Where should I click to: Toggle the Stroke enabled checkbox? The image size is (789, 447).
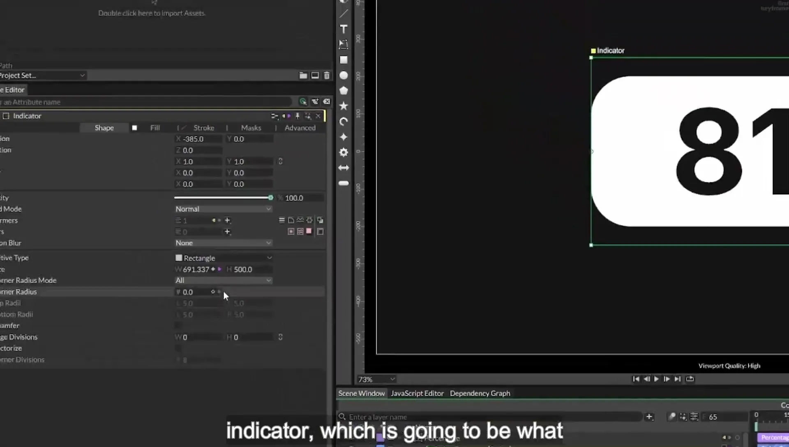tap(184, 128)
